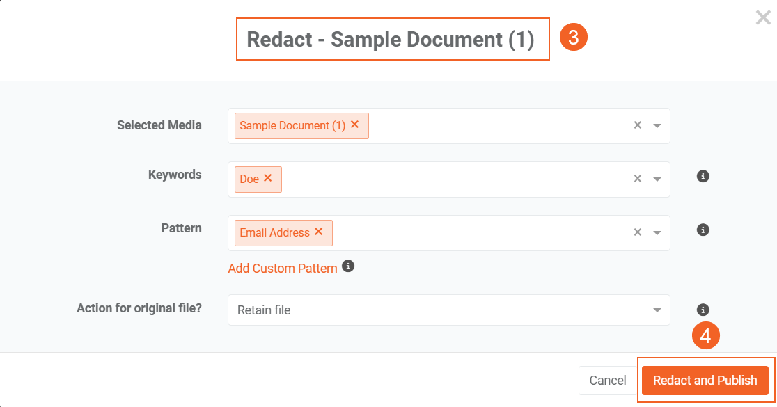777x407 pixels.
Task: Click the Add Custom Pattern link
Action: click(x=283, y=269)
